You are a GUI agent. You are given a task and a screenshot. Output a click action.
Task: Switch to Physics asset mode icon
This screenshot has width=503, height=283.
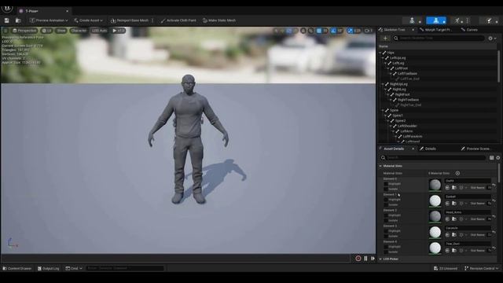coord(489,20)
